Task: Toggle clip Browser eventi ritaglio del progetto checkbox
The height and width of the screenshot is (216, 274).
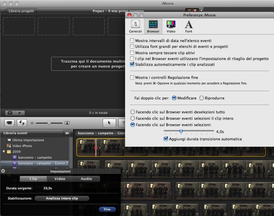Action: click(x=132, y=59)
